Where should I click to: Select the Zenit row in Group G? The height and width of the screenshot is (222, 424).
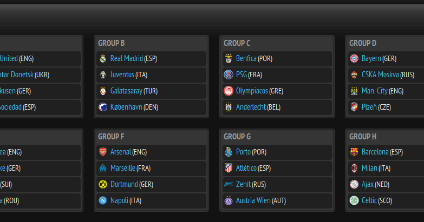[x=277, y=185]
